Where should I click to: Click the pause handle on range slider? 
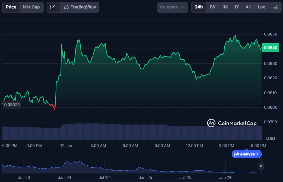point(261,166)
